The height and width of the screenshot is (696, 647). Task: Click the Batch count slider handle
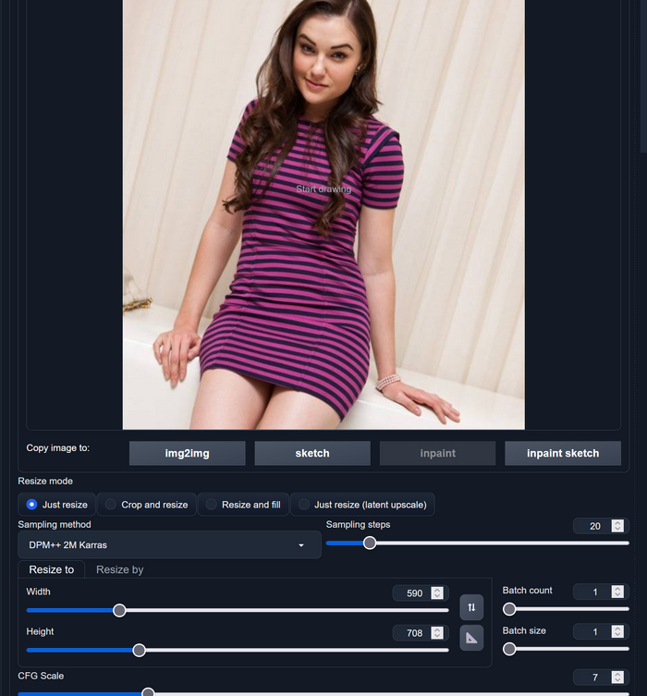click(509, 609)
